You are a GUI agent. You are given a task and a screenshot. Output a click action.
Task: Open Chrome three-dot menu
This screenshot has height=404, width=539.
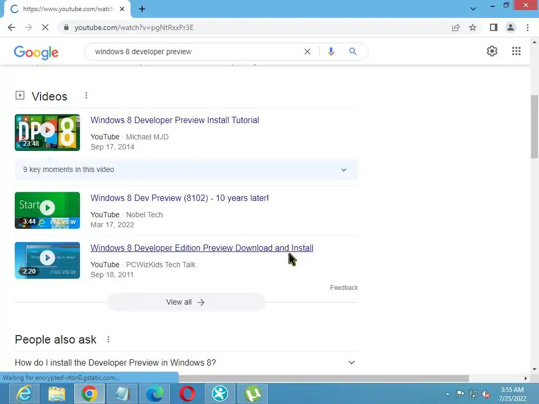click(527, 27)
